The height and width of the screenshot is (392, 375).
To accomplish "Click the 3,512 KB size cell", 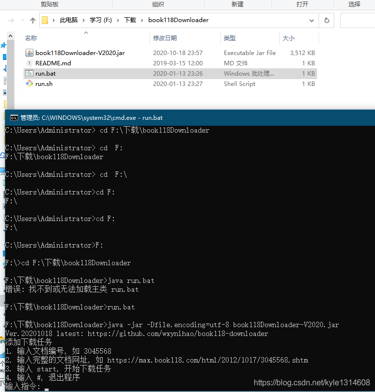I will point(302,53).
